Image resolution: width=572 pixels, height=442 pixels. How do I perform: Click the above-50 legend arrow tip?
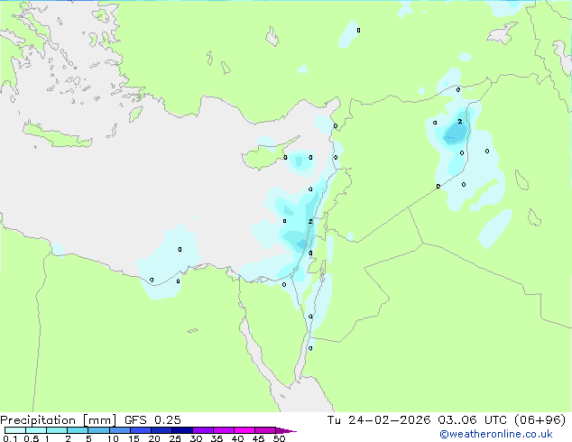coord(286,430)
